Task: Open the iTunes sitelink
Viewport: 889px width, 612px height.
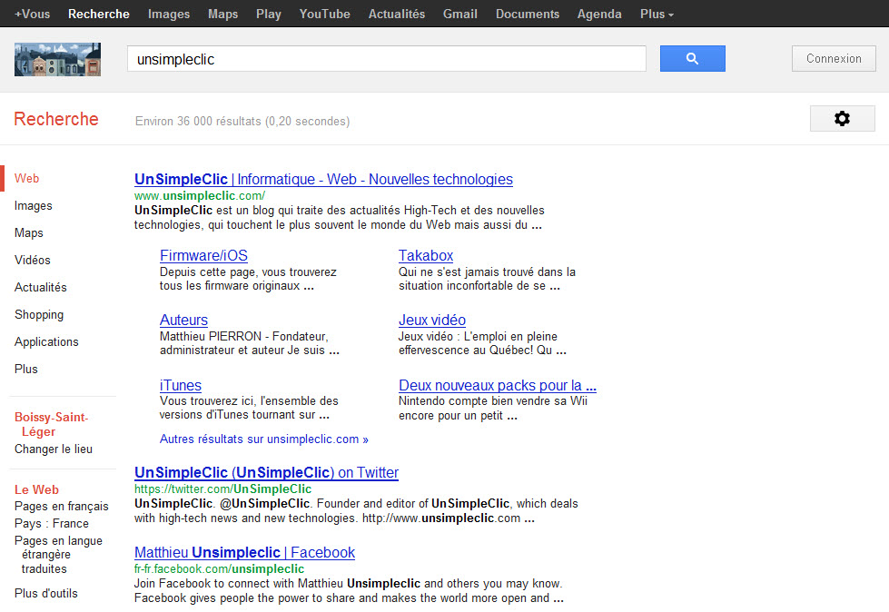Action: (181, 385)
